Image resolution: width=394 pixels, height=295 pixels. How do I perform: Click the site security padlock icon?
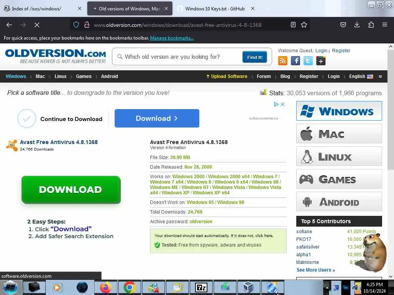(x=87, y=25)
